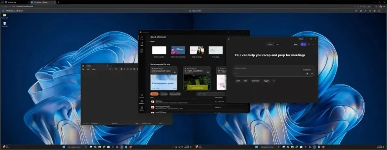The image size is (387, 150).
Task: Open the File menu in Notepad
Action: pos(83,69)
